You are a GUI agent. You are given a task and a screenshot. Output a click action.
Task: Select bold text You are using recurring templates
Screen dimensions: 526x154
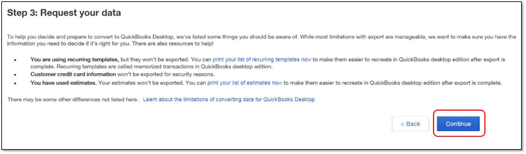point(75,60)
